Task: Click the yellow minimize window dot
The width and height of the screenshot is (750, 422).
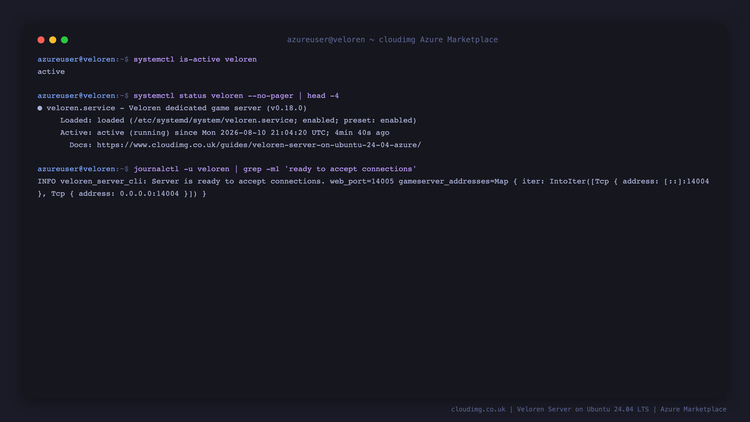Action: (x=53, y=40)
